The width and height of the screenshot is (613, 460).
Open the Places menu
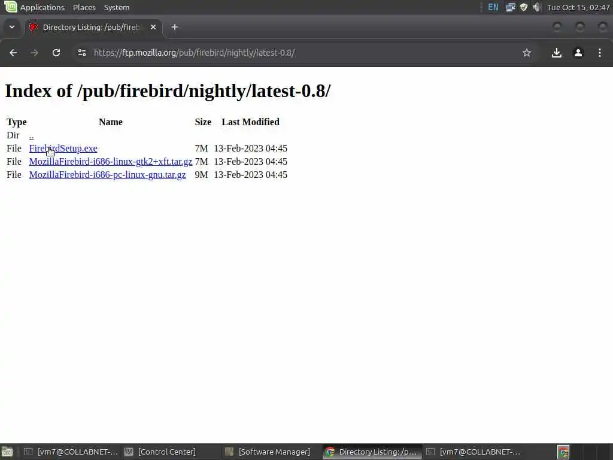pyautogui.click(x=84, y=7)
